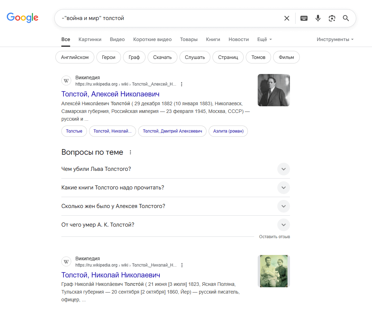The image size is (372, 309).
Task: Open the Аэлита (роман) sitelink
Action: click(228, 131)
